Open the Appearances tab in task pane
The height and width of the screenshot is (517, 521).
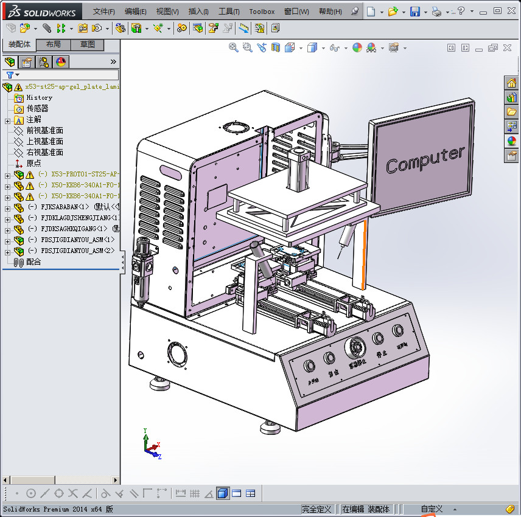tap(511, 141)
